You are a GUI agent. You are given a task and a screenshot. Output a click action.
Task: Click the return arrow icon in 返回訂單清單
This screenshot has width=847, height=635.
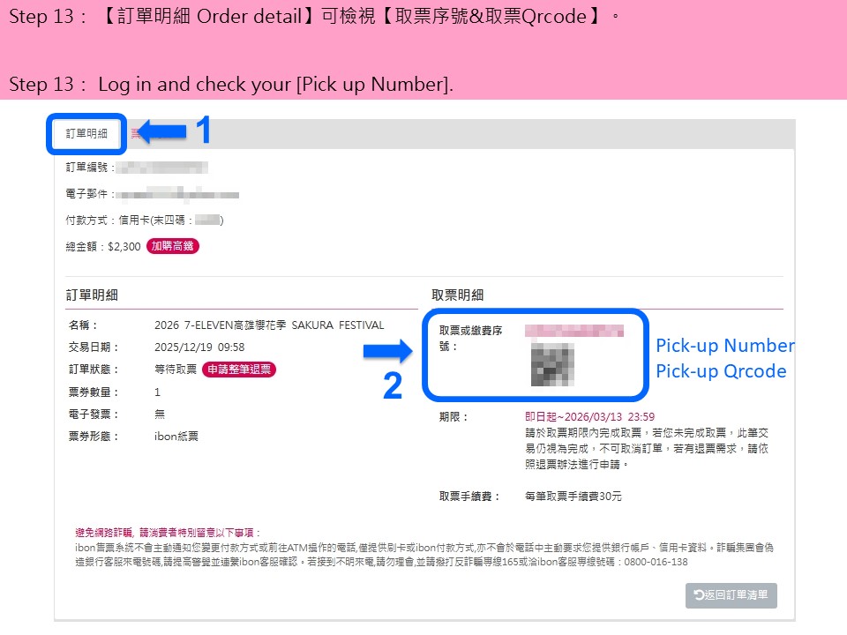click(x=699, y=595)
